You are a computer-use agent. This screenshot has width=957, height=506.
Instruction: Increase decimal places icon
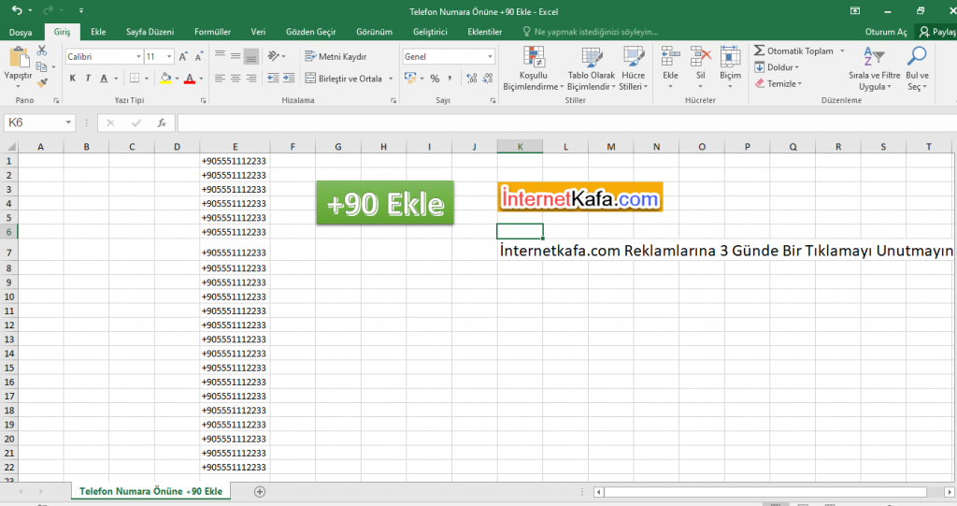click(471, 79)
